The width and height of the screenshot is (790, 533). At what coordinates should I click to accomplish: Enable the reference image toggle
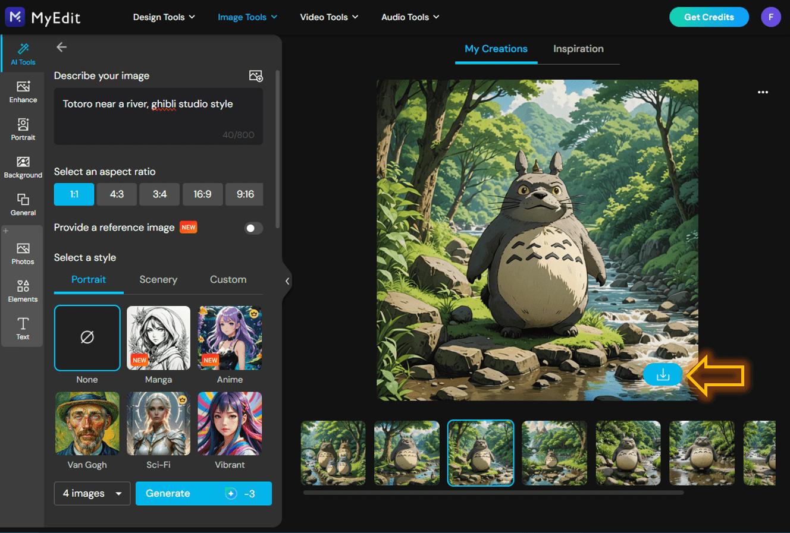click(252, 228)
